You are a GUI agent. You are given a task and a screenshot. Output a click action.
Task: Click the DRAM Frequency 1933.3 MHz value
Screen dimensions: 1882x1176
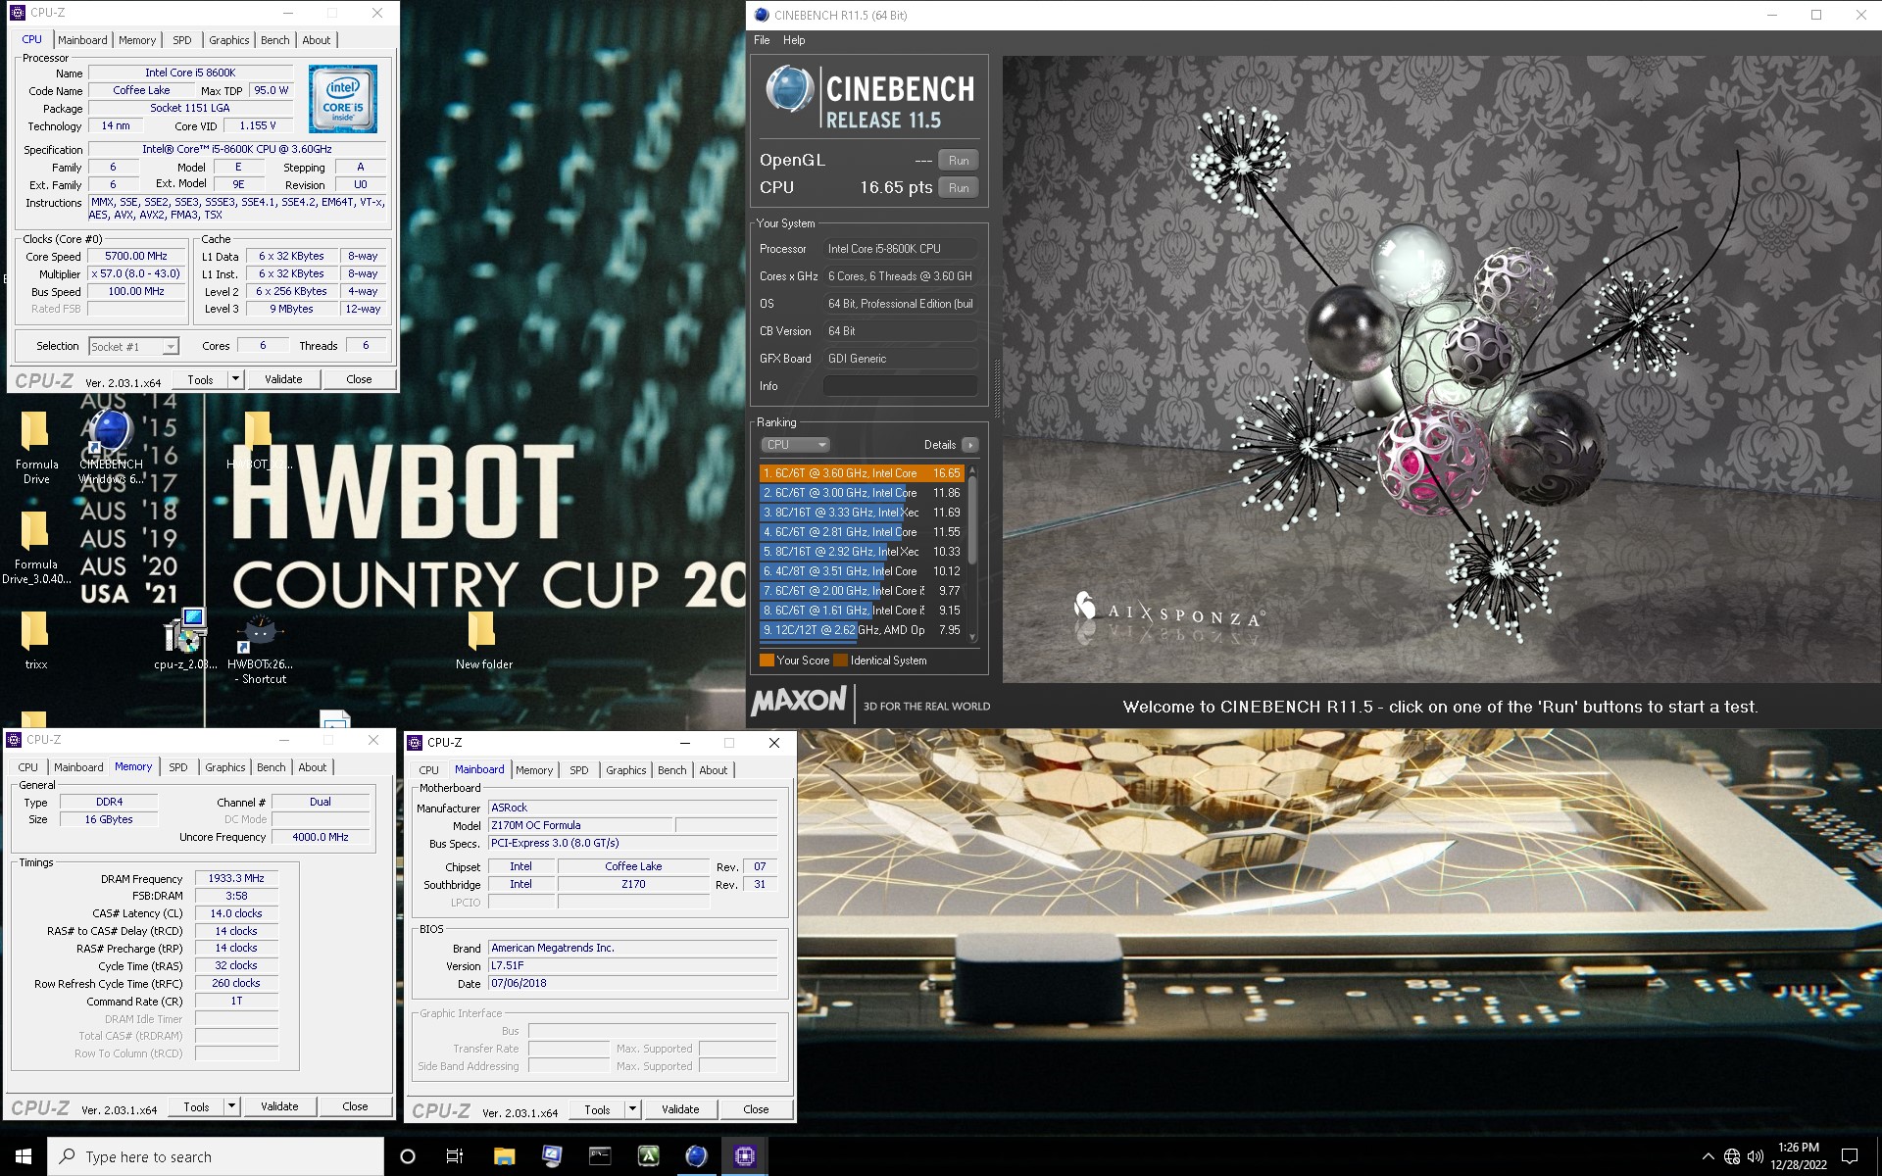(x=236, y=878)
